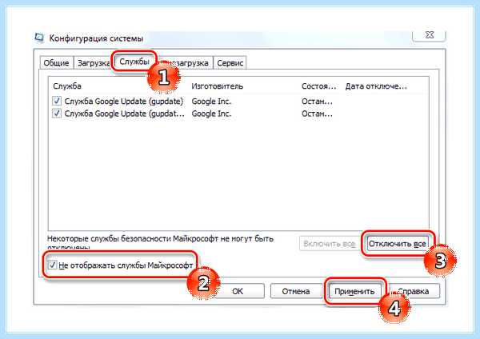Open help with Справка button
Viewport: 480px width, 339px height.
[414, 291]
